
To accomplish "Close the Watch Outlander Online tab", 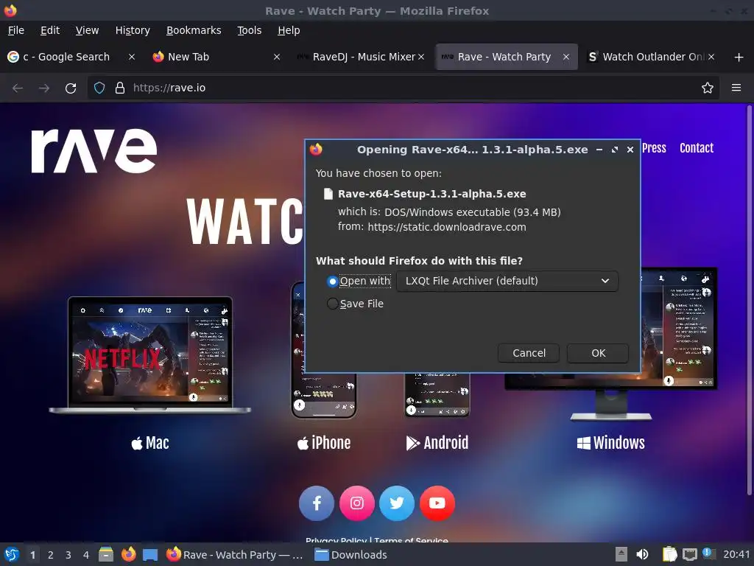I will click(711, 57).
